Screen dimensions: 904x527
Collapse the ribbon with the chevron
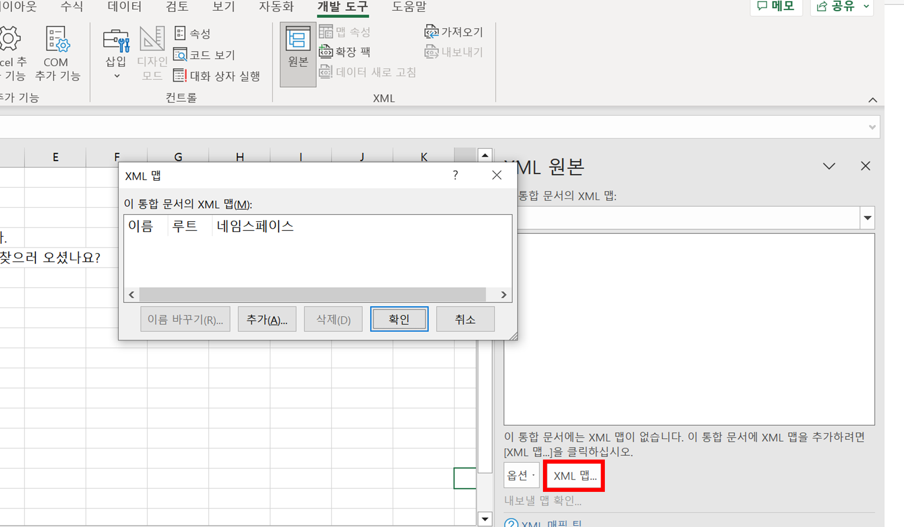tap(873, 100)
